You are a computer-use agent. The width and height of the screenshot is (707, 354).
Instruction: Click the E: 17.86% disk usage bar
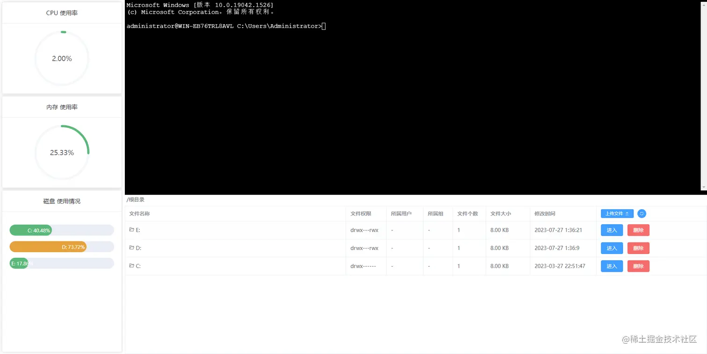(62, 263)
